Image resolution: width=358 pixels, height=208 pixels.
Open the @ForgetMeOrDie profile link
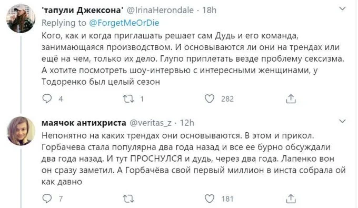(124, 23)
